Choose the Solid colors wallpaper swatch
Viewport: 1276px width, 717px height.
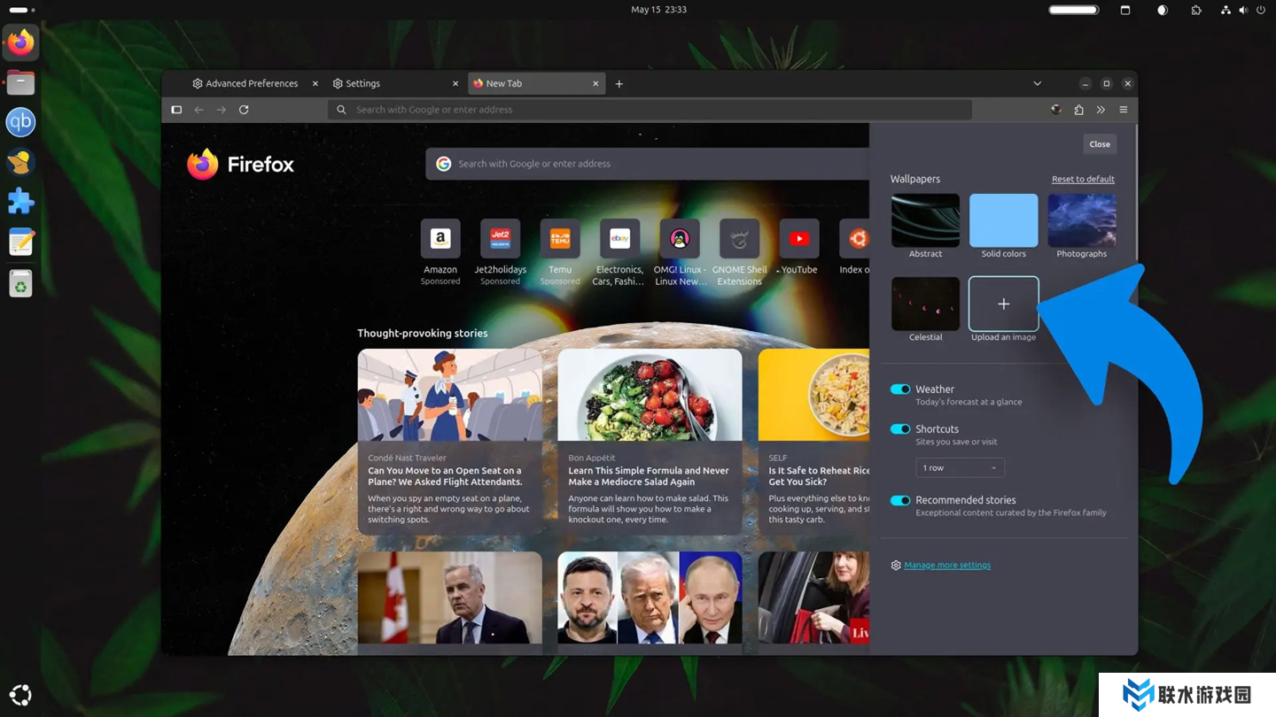(x=1003, y=220)
